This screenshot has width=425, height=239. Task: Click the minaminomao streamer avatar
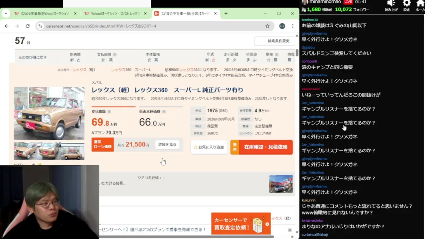pos(305,2)
